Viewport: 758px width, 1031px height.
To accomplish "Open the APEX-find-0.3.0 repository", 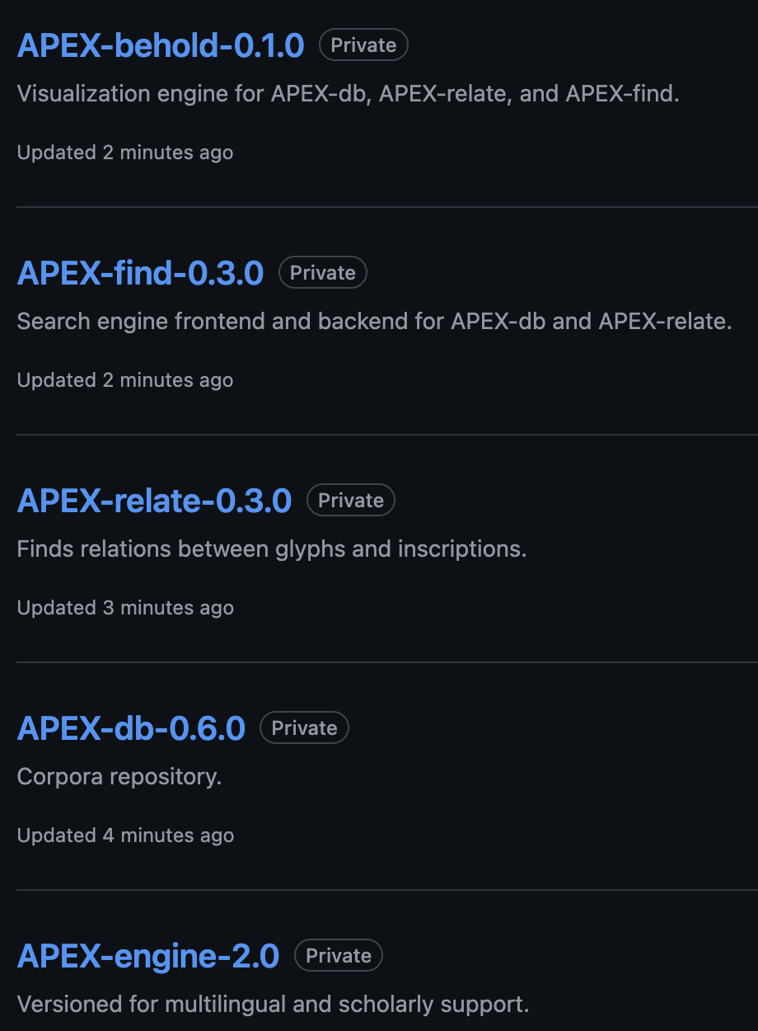I will click(x=140, y=273).
